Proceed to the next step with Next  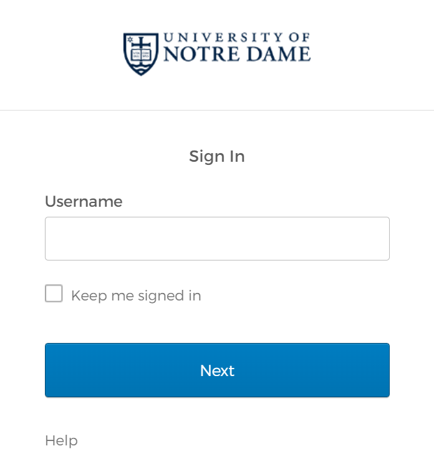coord(217,370)
